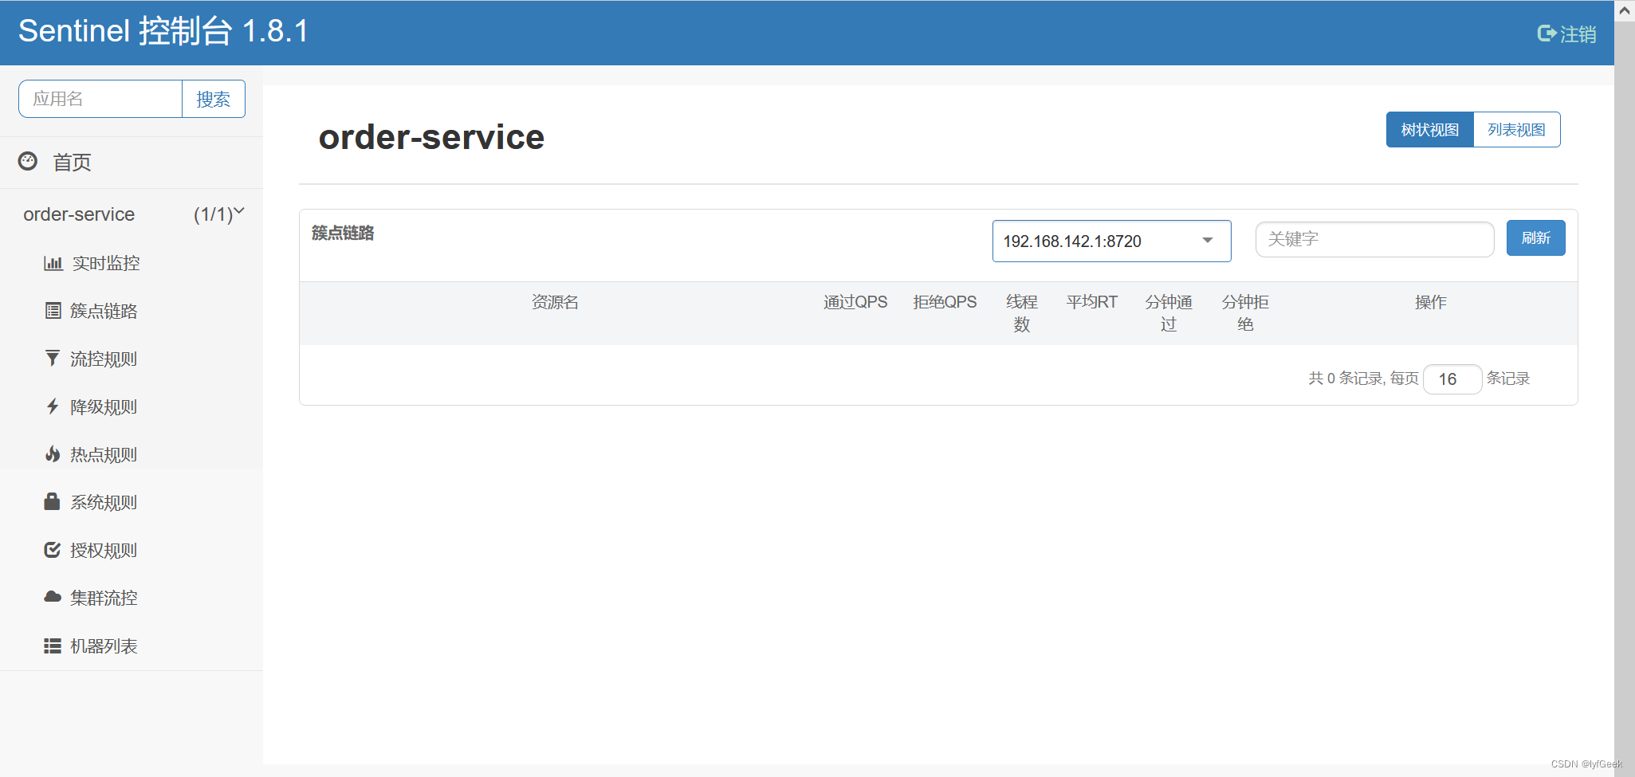This screenshot has height=777, width=1635.
Task: Go to 首页 home link
Action: tap(72, 162)
